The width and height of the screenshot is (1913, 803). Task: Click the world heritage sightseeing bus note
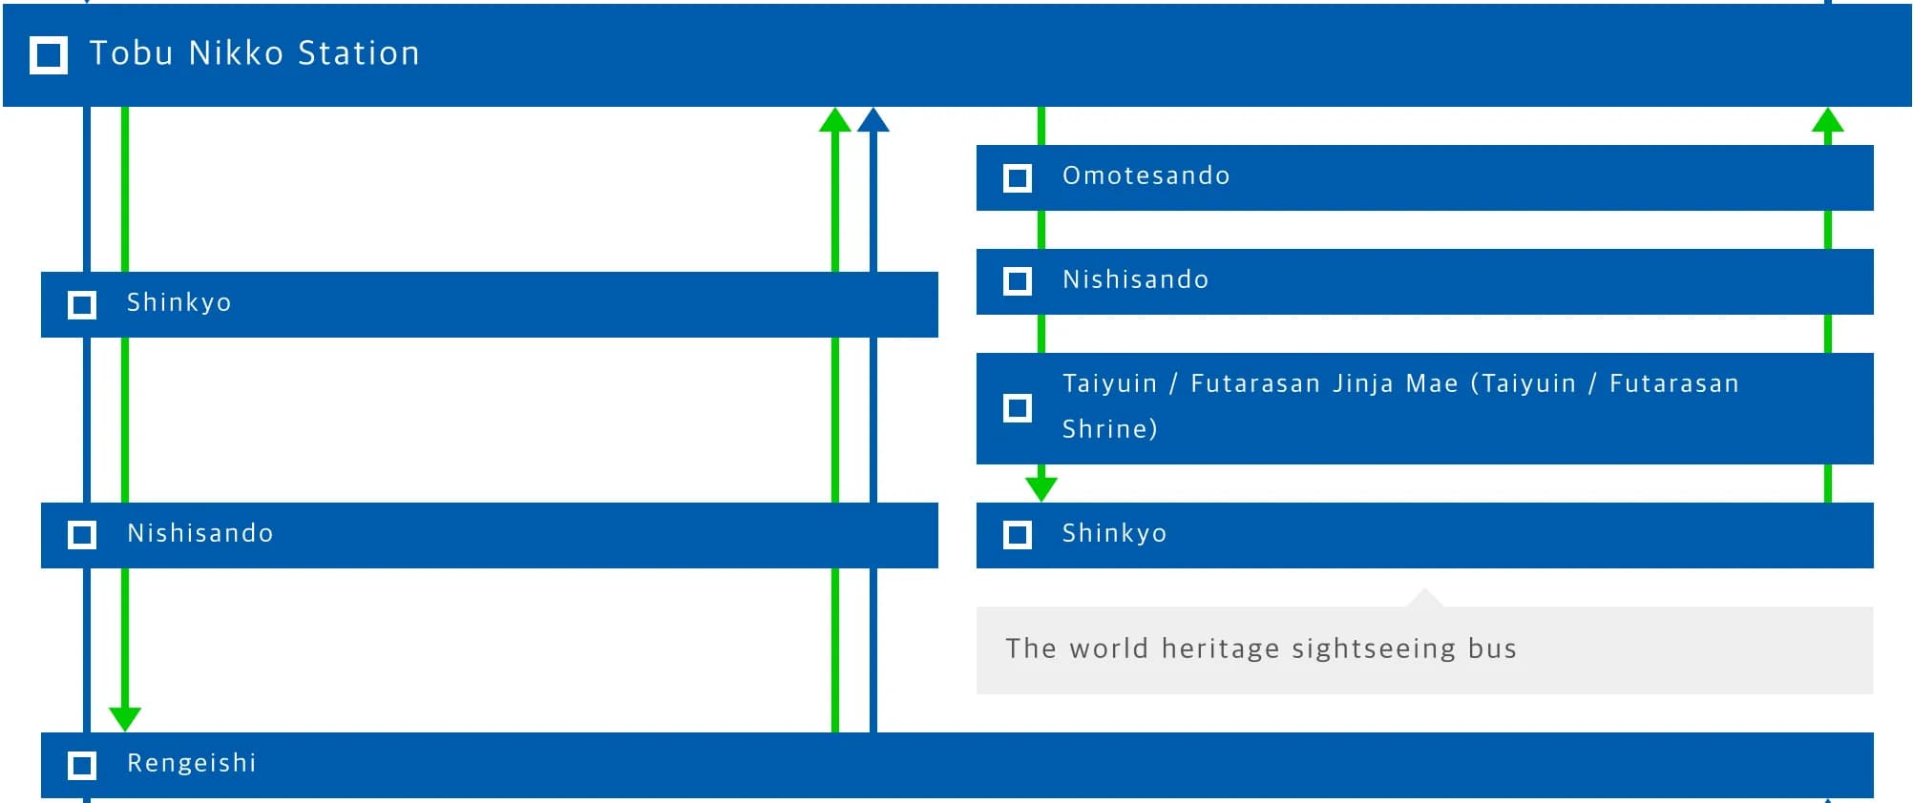coord(1260,649)
